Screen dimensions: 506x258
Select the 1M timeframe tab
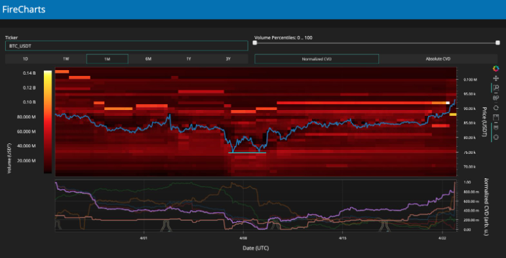107,59
